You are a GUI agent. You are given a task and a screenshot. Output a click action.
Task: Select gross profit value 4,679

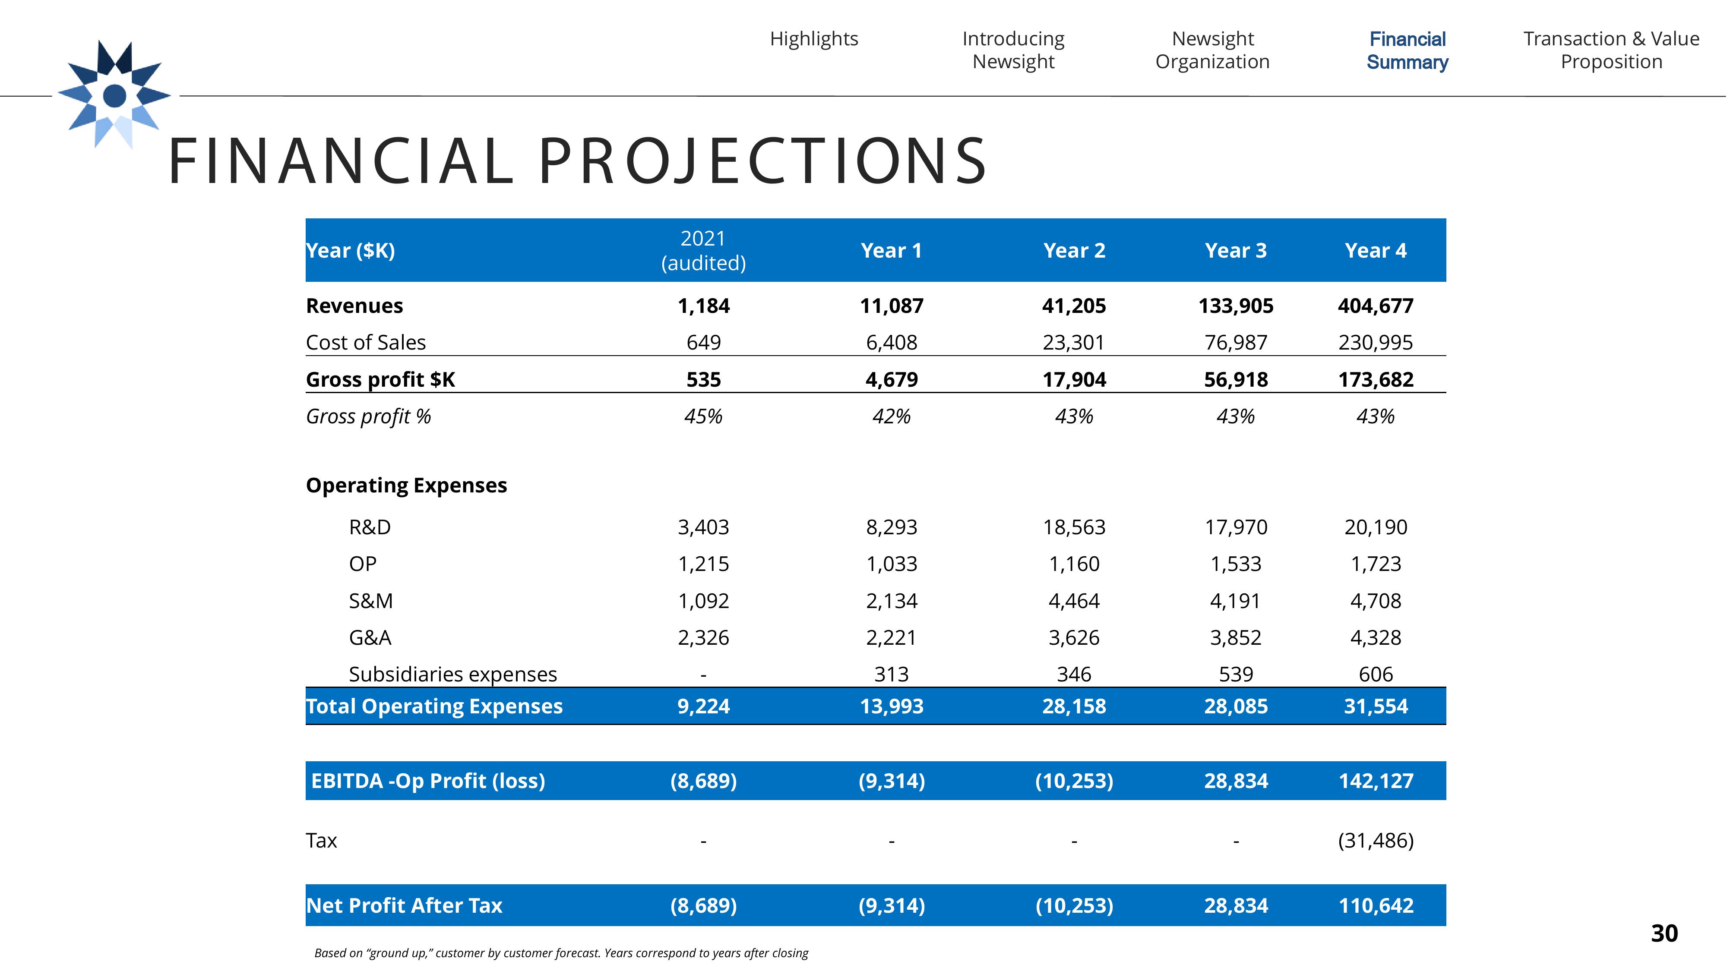click(x=892, y=379)
